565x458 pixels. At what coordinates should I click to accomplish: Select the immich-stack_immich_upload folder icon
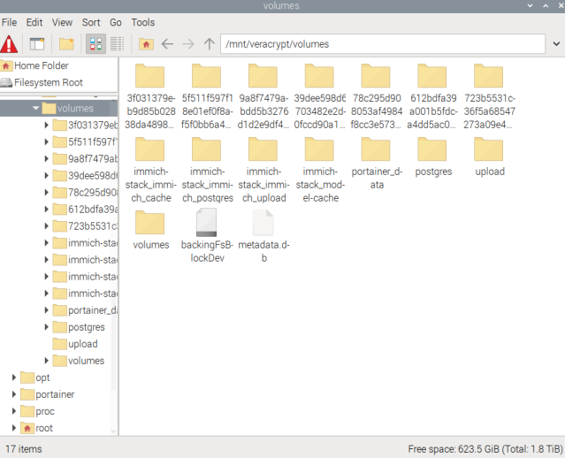coord(263,149)
